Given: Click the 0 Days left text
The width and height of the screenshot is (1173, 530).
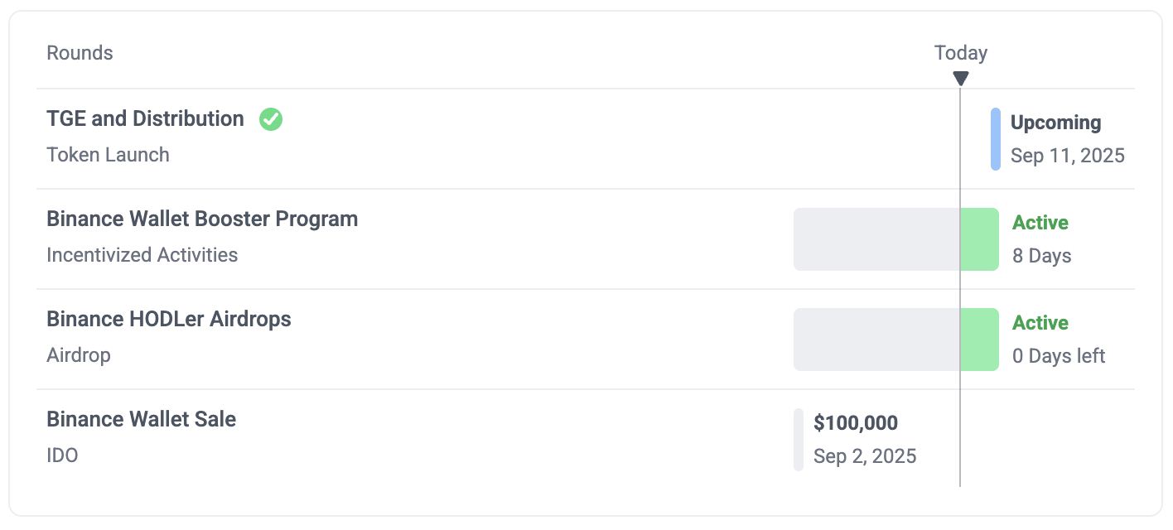Looking at the screenshot, I should tap(1059, 356).
